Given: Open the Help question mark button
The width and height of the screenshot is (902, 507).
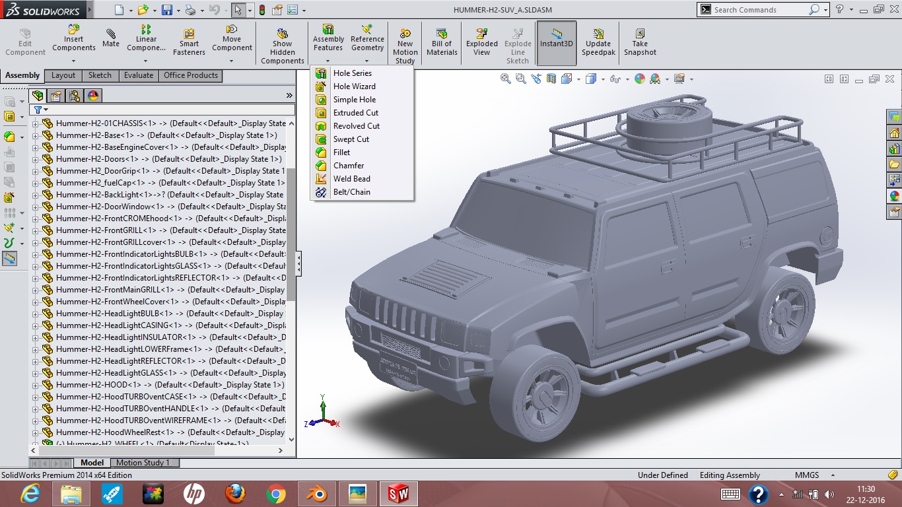Looking at the screenshot, I should point(839,9).
